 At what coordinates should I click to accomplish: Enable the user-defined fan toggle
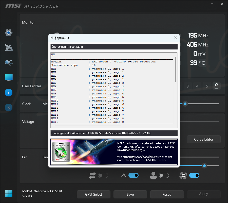(164, 175)
